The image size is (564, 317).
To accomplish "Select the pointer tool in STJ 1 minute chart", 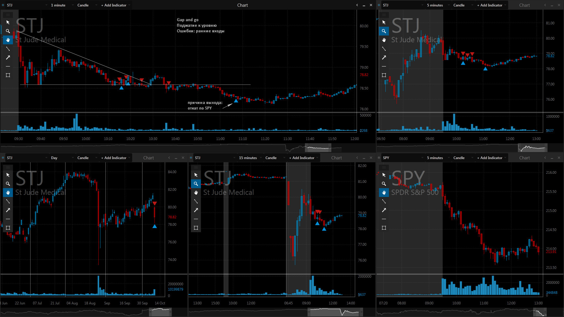I will pos(8,22).
